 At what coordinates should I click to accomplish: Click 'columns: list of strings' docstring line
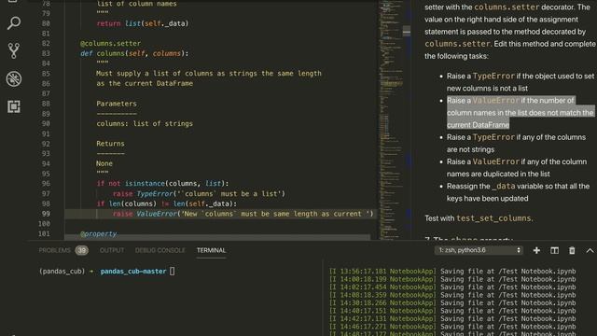[145, 123]
